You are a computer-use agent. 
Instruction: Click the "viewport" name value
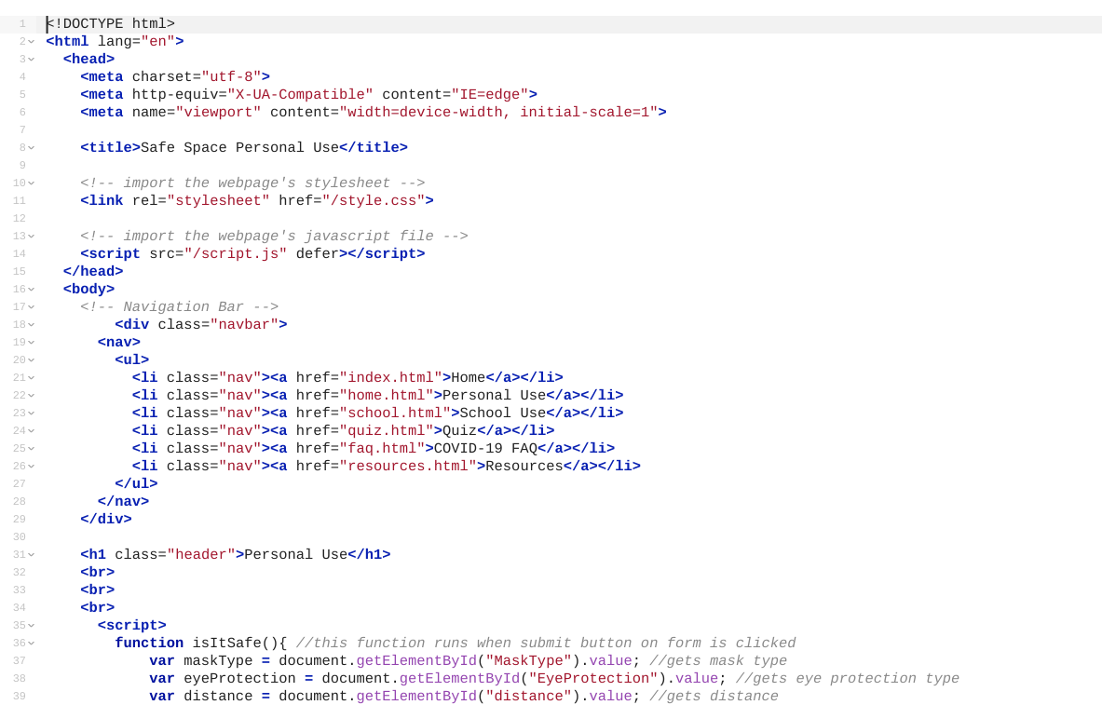[218, 112]
